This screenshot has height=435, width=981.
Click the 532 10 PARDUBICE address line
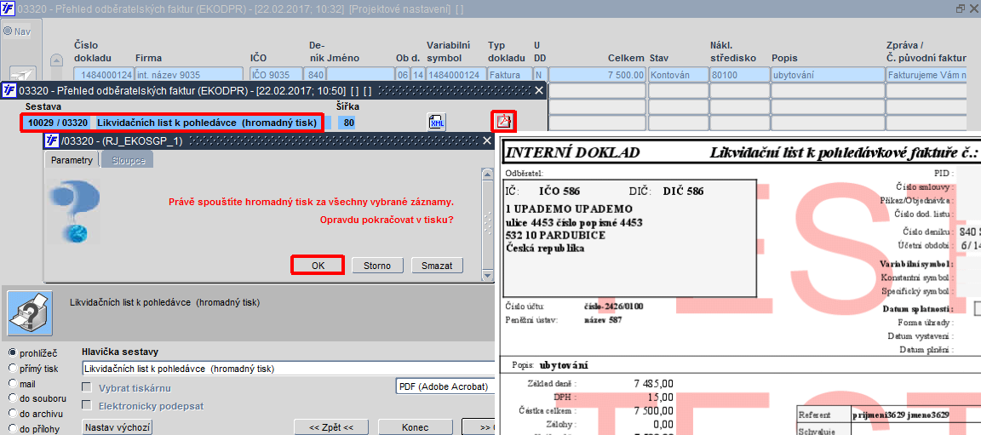click(x=555, y=235)
